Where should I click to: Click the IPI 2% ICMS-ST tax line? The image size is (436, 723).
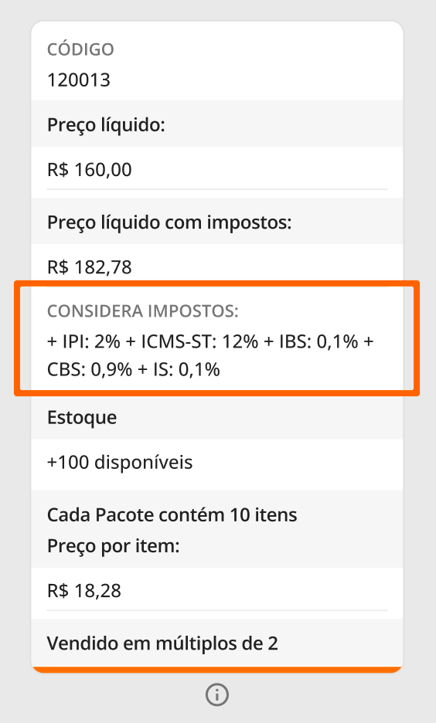point(210,341)
